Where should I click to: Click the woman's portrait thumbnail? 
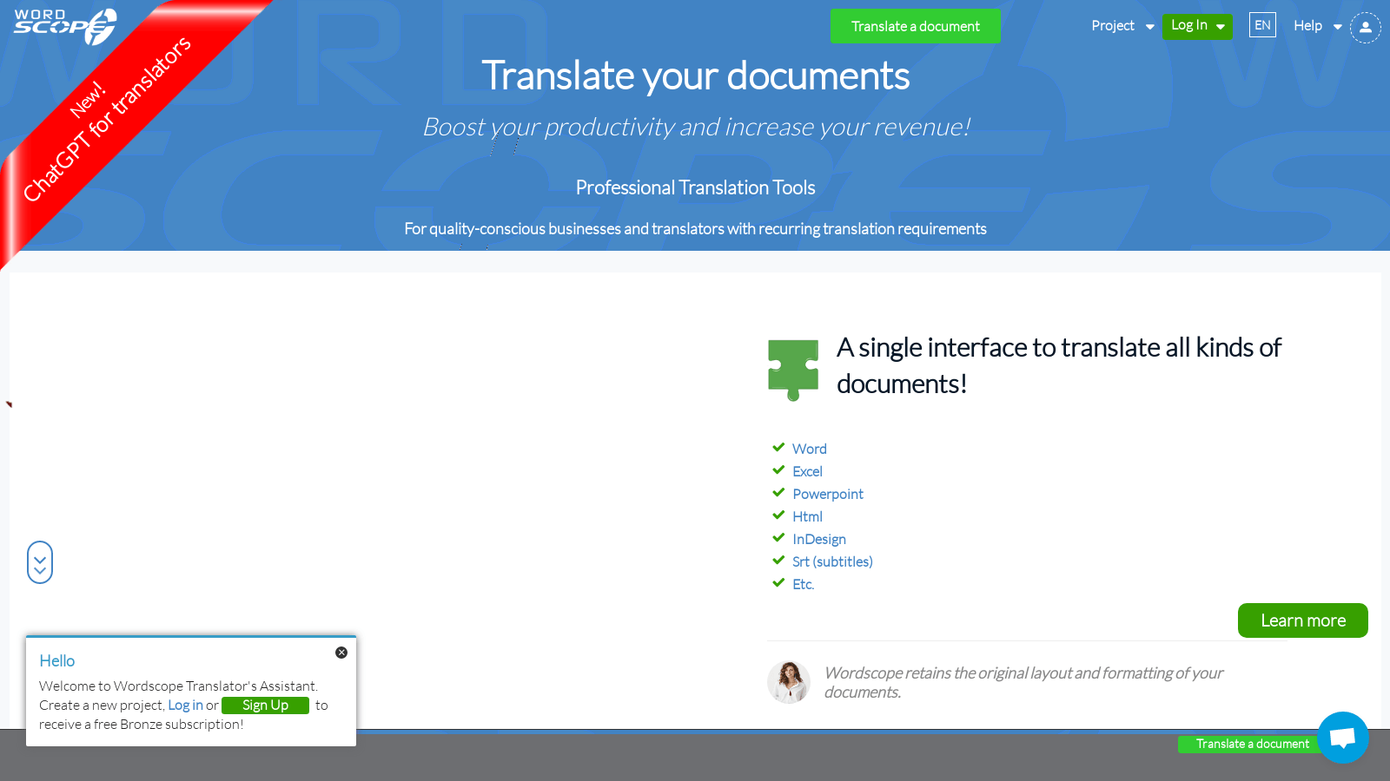789,682
